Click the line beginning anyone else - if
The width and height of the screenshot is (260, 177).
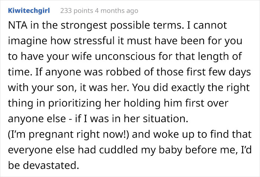click(98, 119)
